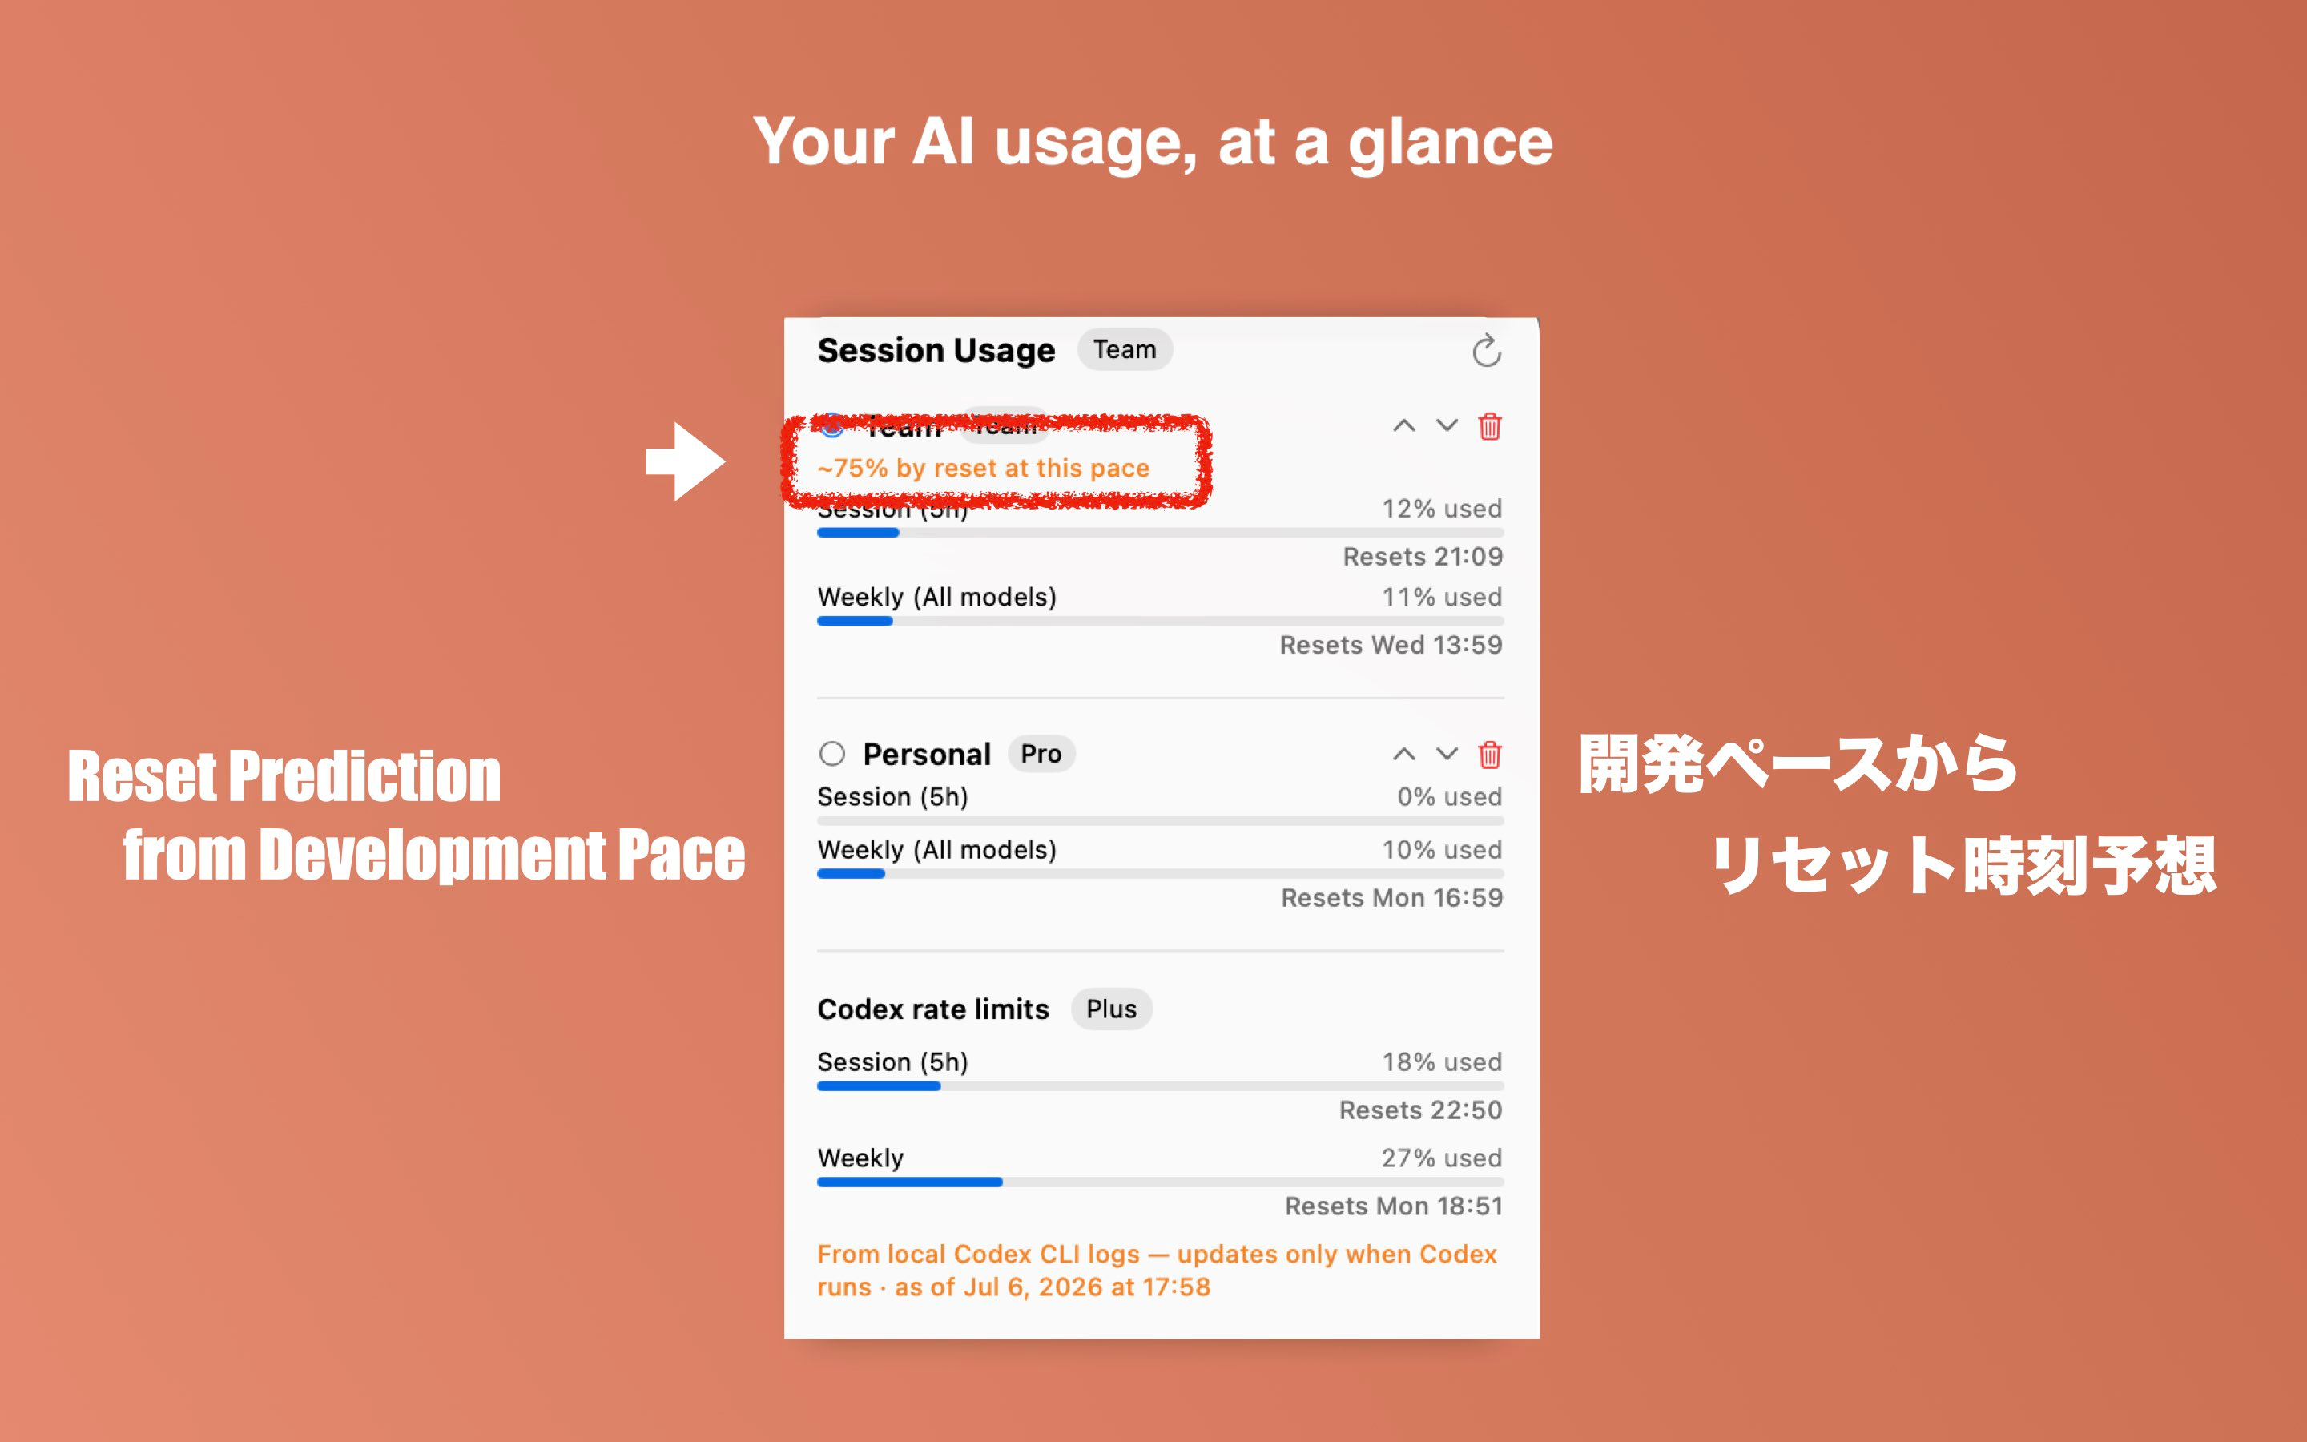The image size is (2307, 1442).
Task: Move Personal account up with chevron
Action: (x=1403, y=755)
